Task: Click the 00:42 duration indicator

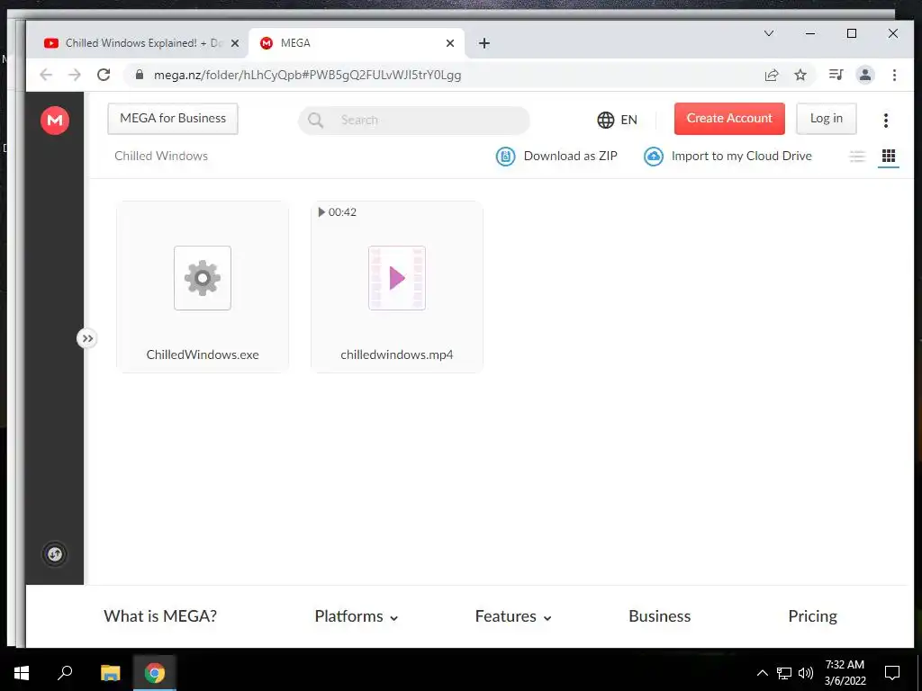Action: click(337, 212)
